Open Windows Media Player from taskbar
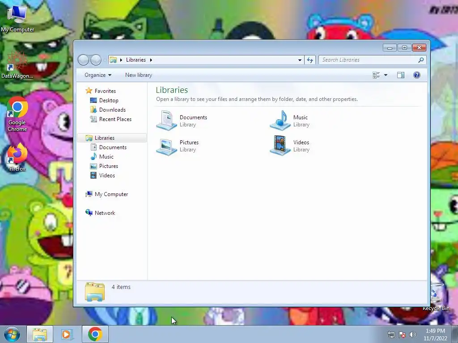Screen dimensions: 458x343 [x=67, y=334]
